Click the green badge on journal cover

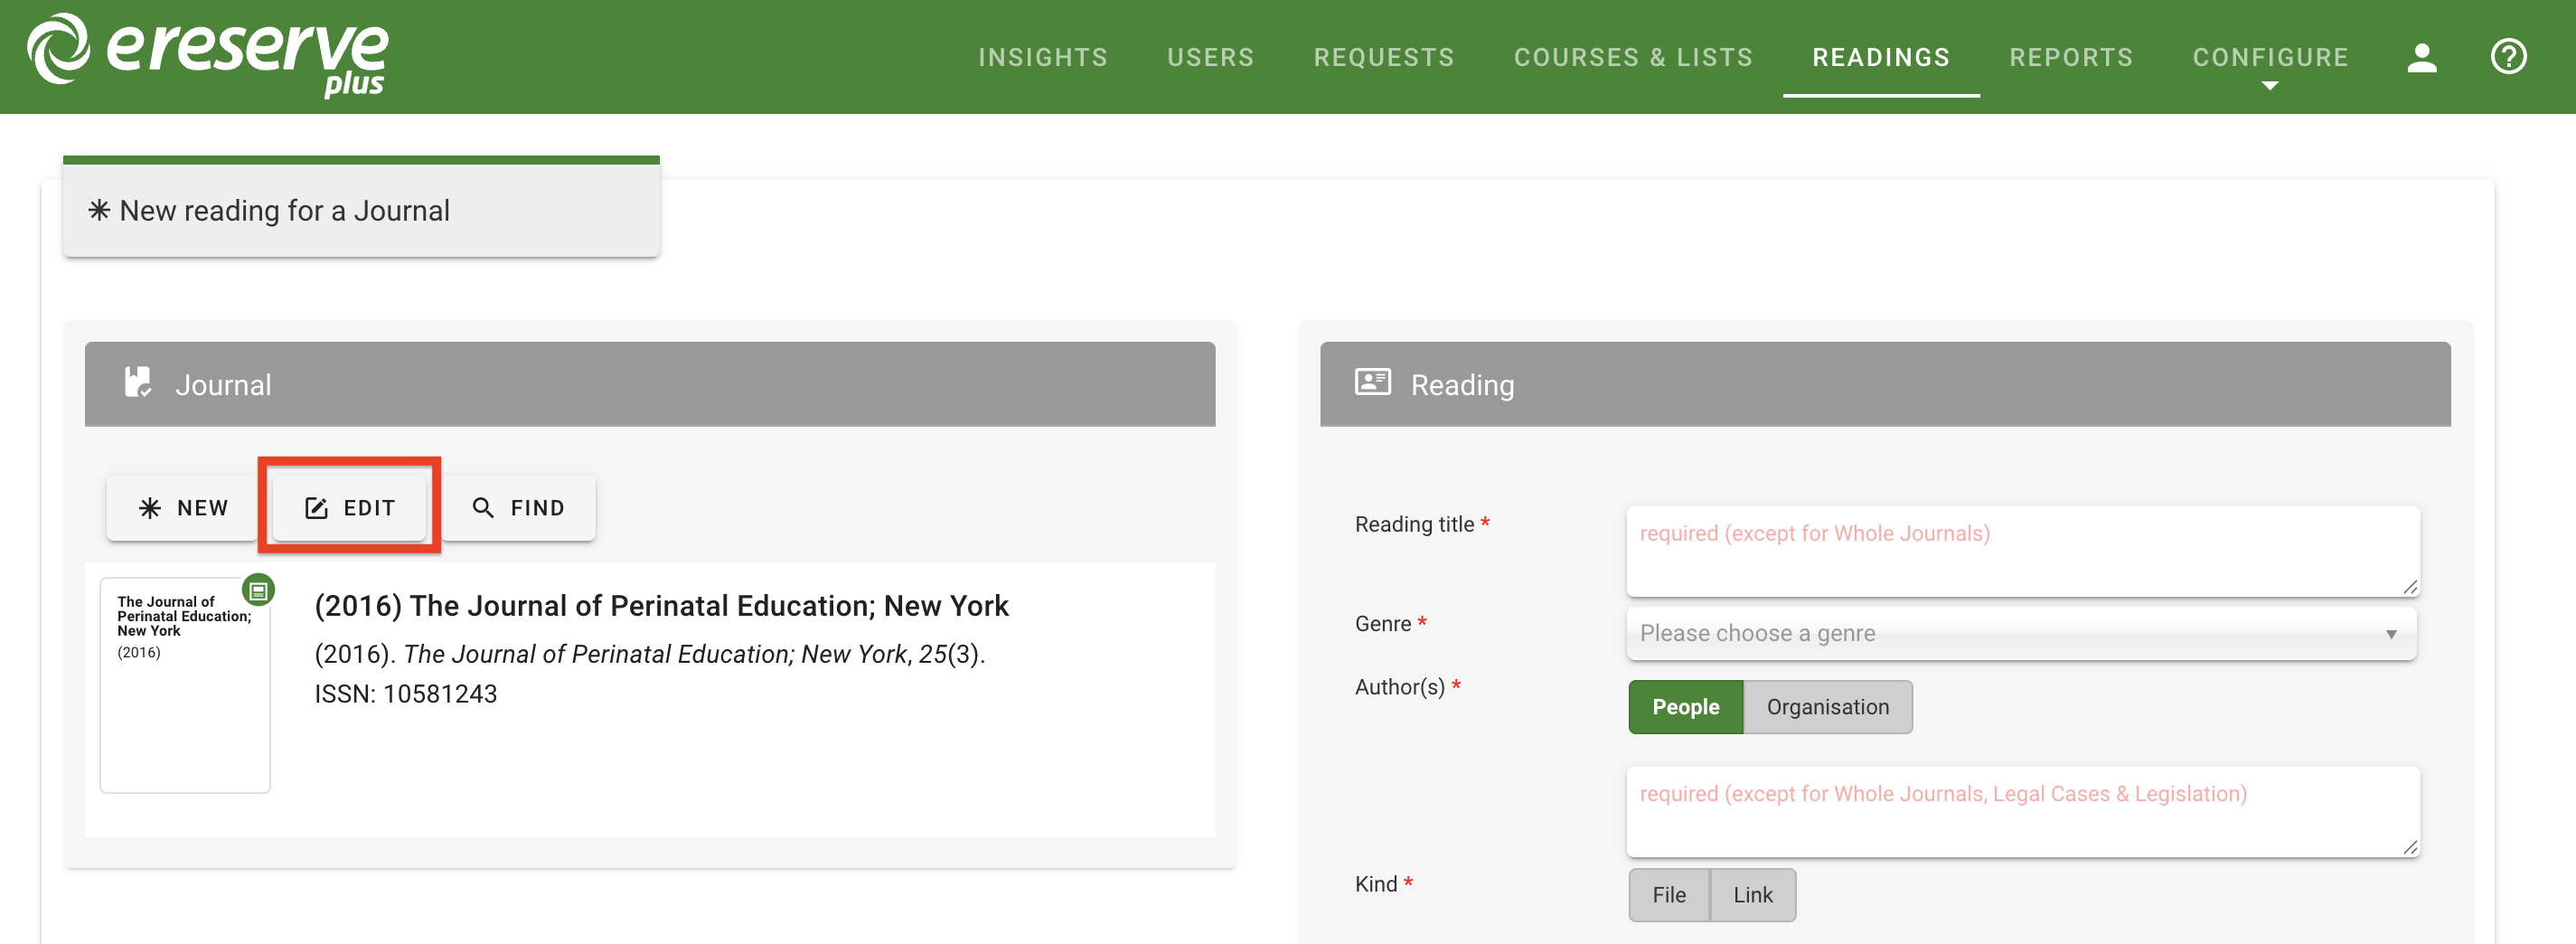tap(259, 591)
